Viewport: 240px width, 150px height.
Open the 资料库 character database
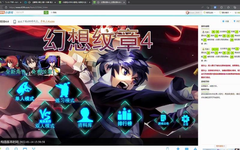pyautogui.click(x=85, y=118)
